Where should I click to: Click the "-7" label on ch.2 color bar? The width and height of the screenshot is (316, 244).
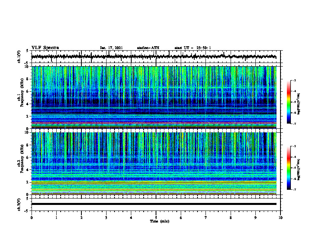pyautogui.click(x=294, y=189)
